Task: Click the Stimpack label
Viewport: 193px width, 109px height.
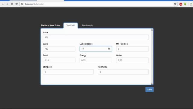Action: [47, 67]
